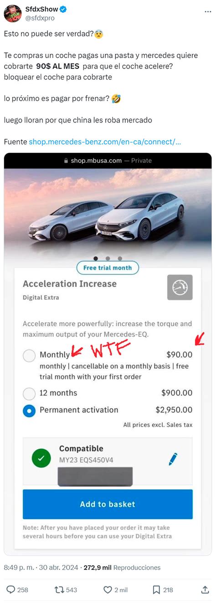Viewport: 216px width, 603px height.
Task: Open the reply comments icon
Action: click(11, 590)
